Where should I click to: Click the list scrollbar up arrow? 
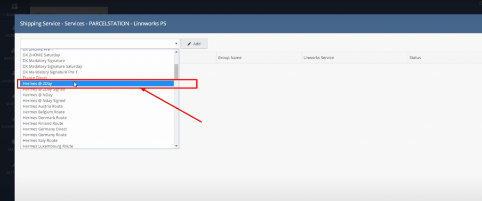coord(176,52)
